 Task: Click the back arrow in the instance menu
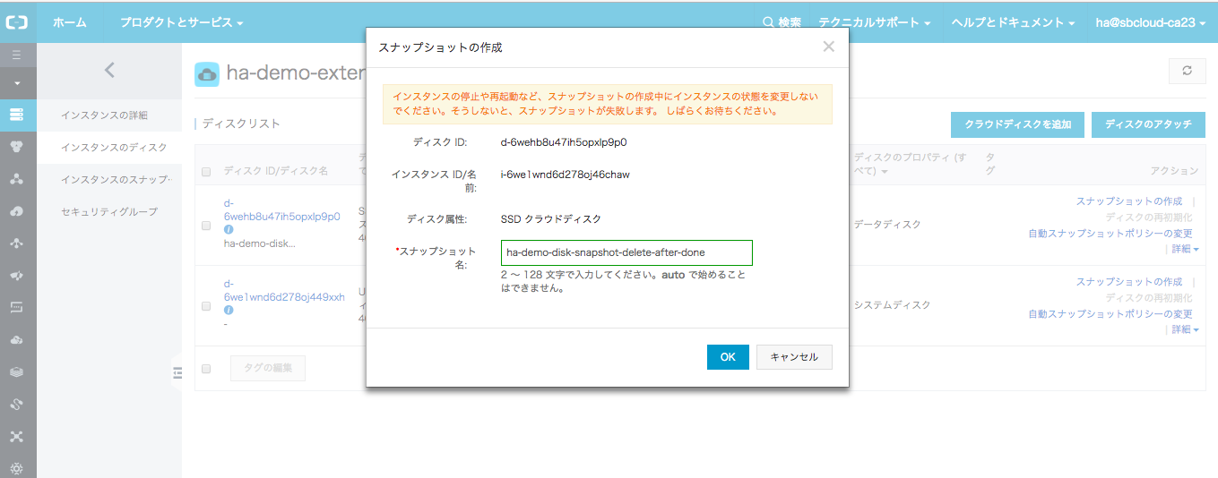click(109, 69)
